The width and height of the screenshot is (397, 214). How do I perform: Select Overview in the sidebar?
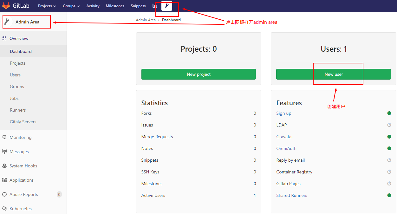tap(33, 38)
